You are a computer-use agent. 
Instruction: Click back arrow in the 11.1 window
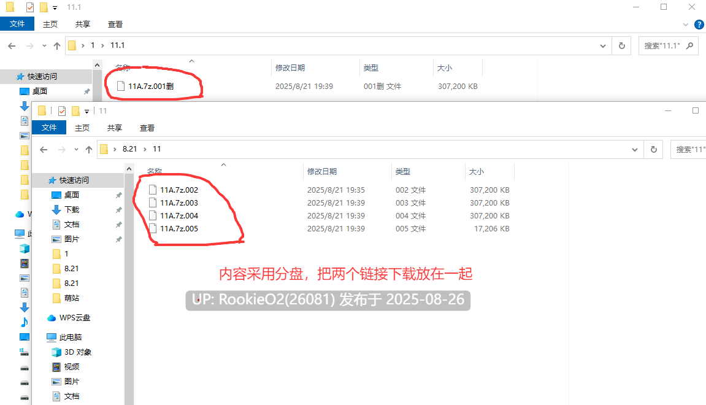pyautogui.click(x=12, y=45)
